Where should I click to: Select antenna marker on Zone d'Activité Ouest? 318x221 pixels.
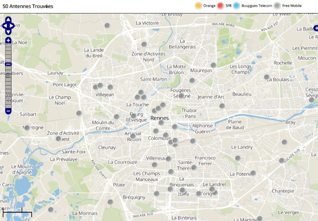coord(58,139)
